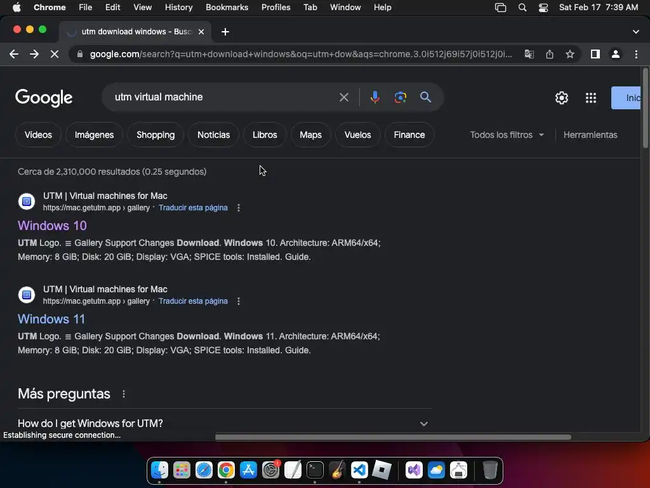The image size is (650, 488).
Task: Filter results by Finance
Action: [x=409, y=135]
